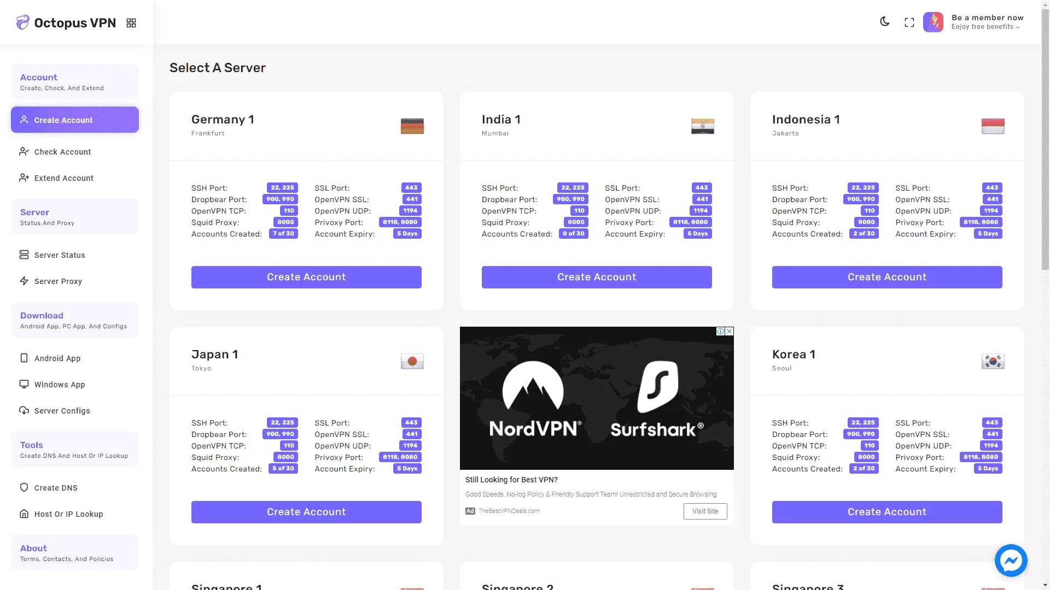The width and height of the screenshot is (1050, 590).
Task: Click the Server Proxy lightning icon
Action: click(24, 281)
